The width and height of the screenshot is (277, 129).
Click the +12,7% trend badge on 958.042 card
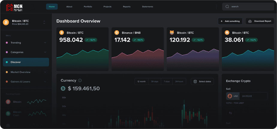pyautogui.click(x=91, y=40)
